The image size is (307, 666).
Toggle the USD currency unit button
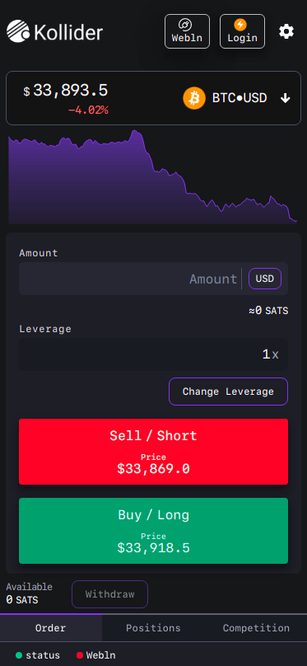[x=265, y=279]
